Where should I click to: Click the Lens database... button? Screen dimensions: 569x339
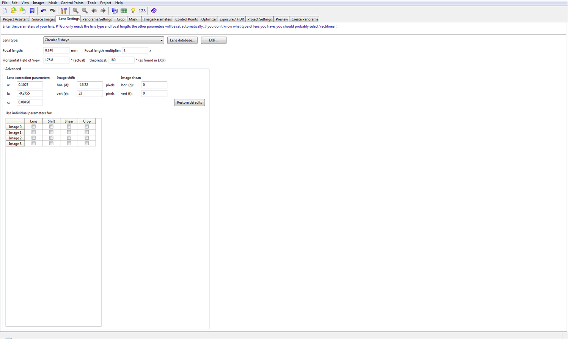pos(182,40)
